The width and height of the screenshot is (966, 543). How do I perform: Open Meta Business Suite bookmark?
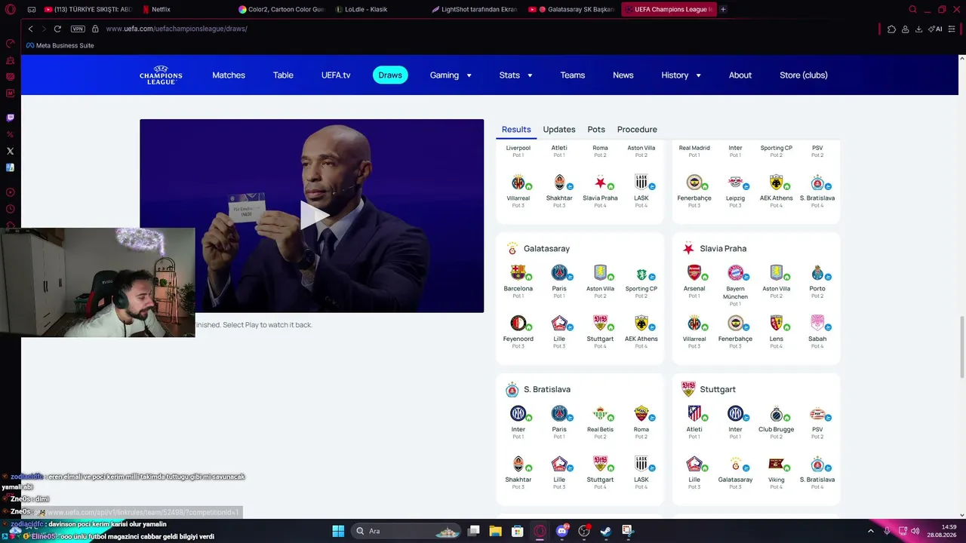point(60,45)
